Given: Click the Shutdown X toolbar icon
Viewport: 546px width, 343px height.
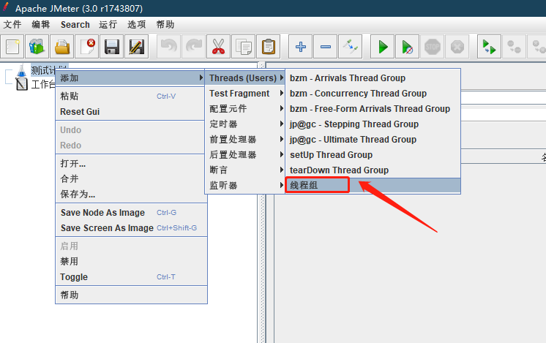Looking at the screenshot, I should [x=457, y=46].
